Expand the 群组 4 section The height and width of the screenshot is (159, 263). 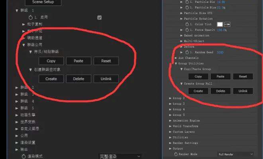(17, 101)
